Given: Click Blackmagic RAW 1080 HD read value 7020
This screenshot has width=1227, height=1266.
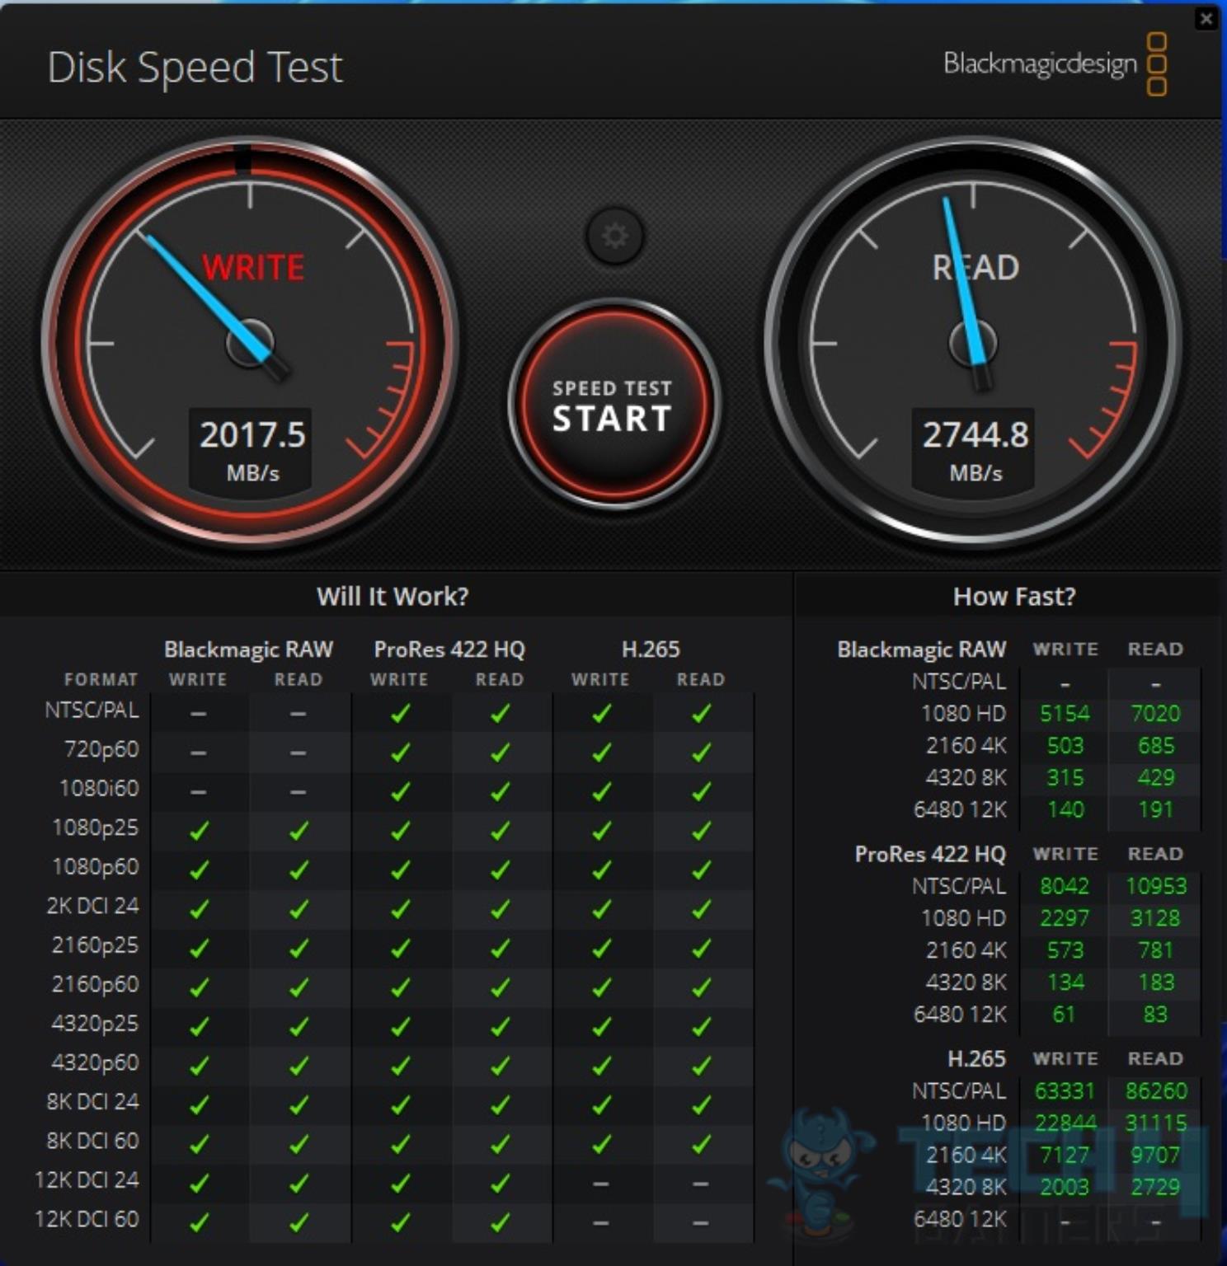Looking at the screenshot, I should tap(1155, 714).
